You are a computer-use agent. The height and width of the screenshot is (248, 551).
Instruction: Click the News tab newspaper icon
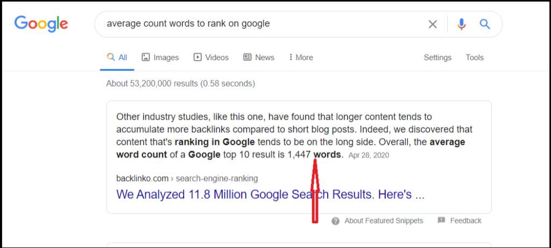point(248,57)
